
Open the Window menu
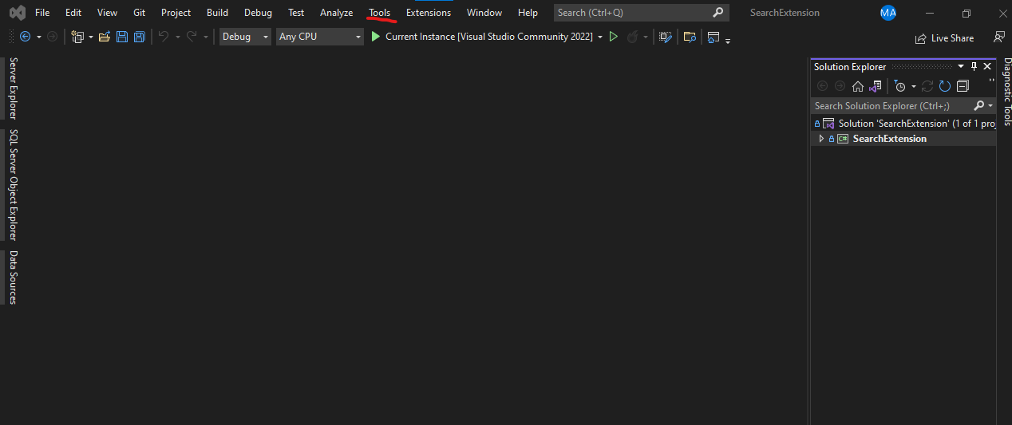click(484, 13)
